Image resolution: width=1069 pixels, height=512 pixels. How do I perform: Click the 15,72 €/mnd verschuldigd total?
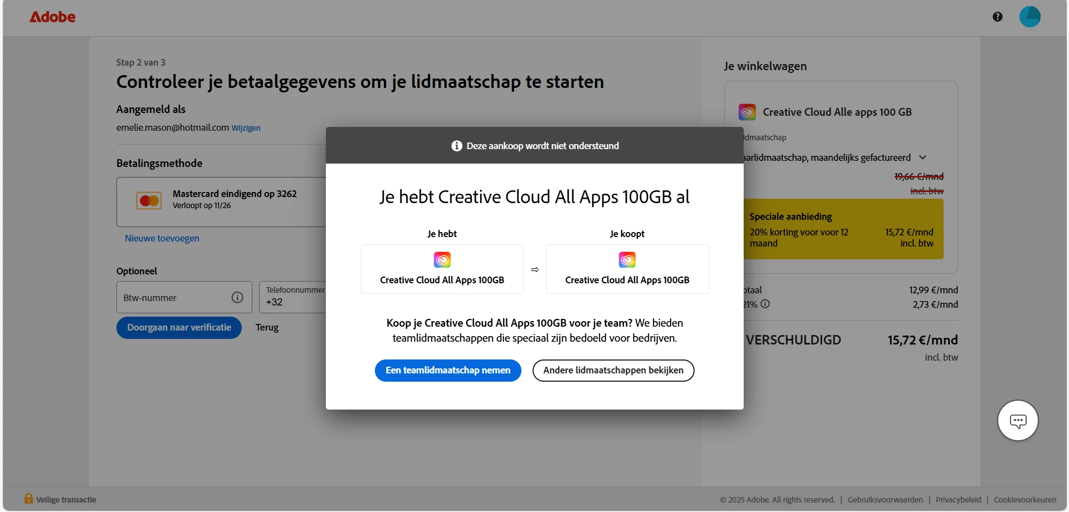922,340
